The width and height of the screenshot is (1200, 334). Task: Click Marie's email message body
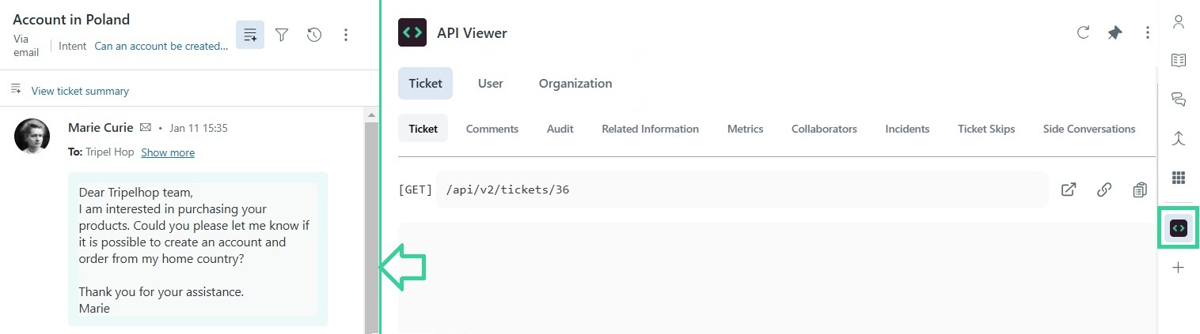point(198,250)
